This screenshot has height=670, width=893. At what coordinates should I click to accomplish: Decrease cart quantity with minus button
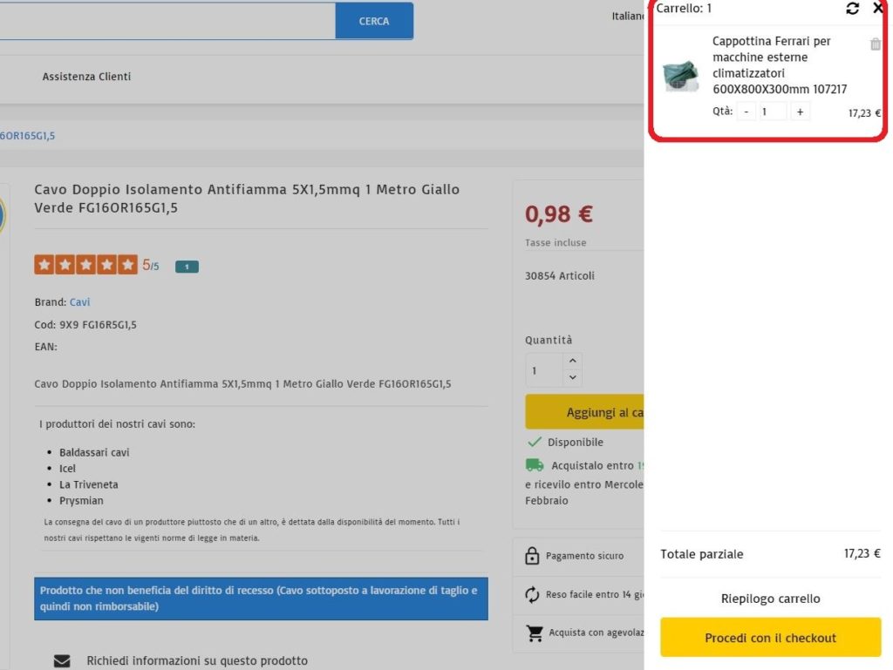[746, 112]
